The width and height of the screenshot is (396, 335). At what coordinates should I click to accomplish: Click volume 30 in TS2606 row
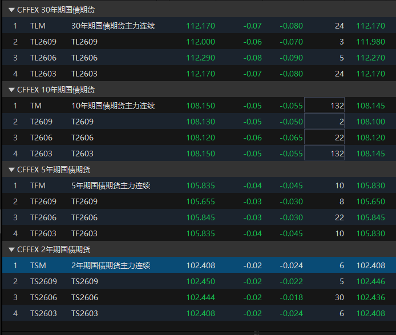coord(340,297)
